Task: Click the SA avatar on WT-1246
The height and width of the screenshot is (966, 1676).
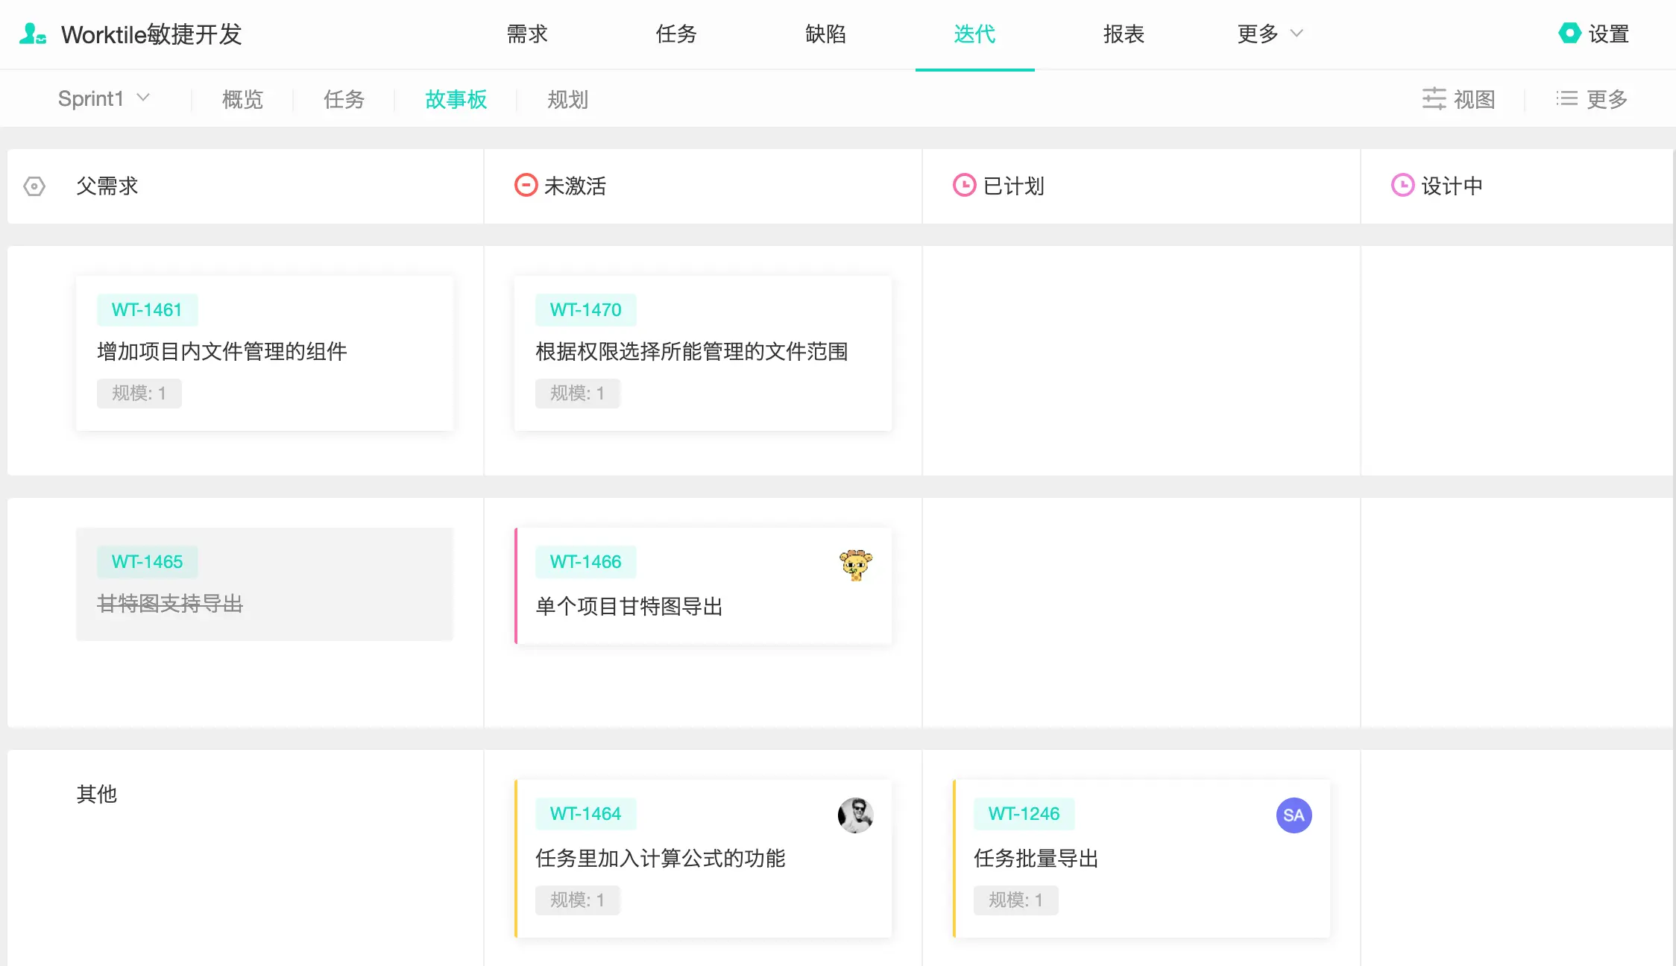Action: coord(1294,815)
